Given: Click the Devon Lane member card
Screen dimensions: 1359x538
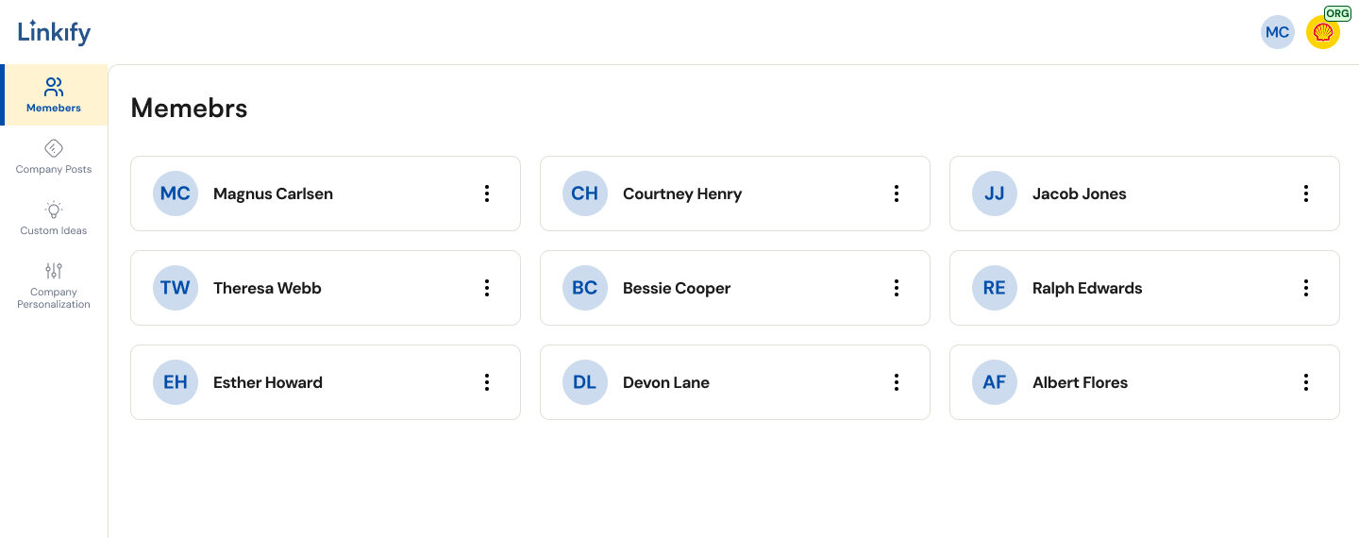Looking at the screenshot, I should point(774,382).
